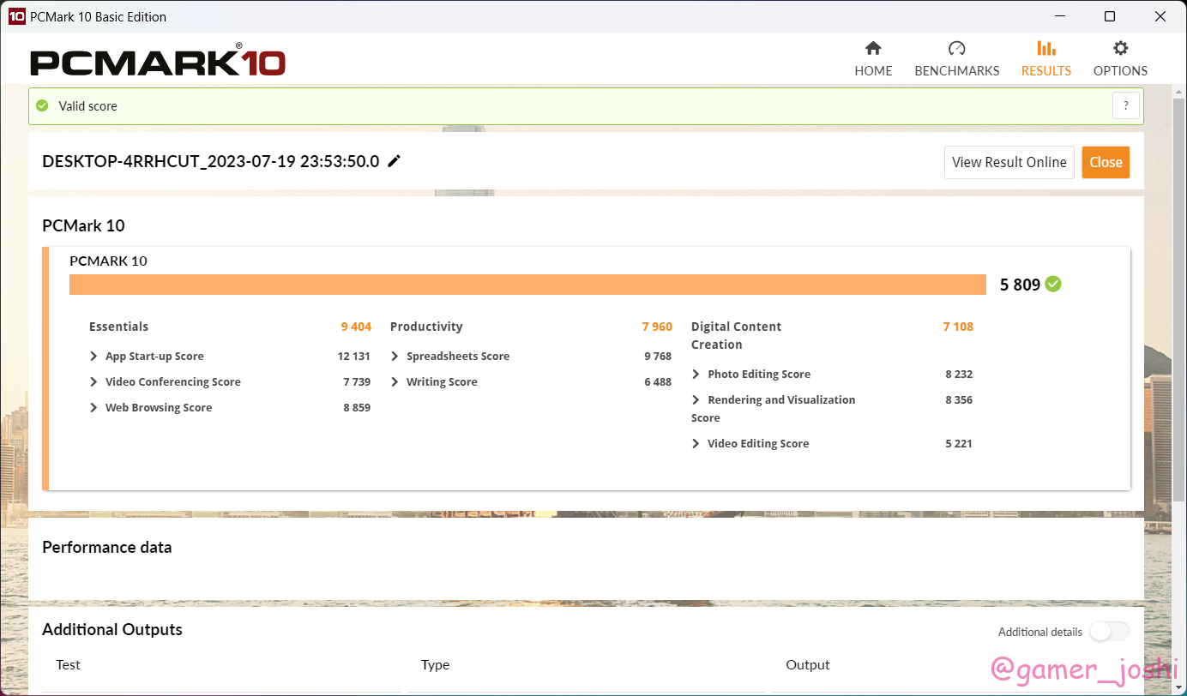Open the OPTIONS tab
This screenshot has height=696, width=1187.
pos(1120,59)
